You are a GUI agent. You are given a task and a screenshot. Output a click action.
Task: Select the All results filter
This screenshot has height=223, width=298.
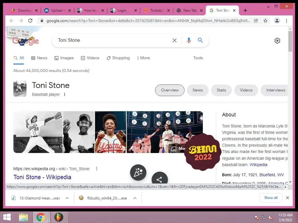pyautogui.click(x=19, y=58)
